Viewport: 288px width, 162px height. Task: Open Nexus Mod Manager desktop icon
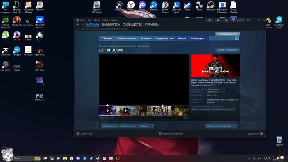[x=28, y=7]
